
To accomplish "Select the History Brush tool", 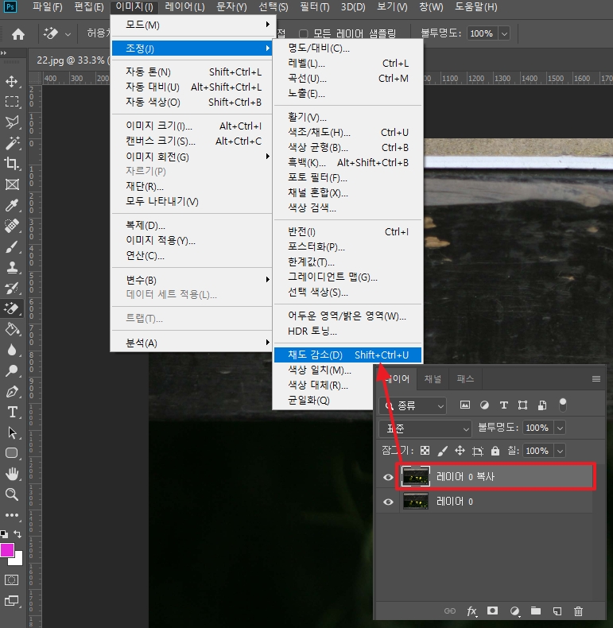I will pyautogui.click(x=12, y=288).
